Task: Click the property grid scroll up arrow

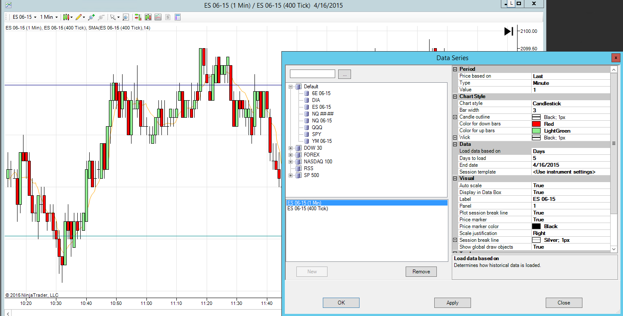Action: (x=614, y=70)
